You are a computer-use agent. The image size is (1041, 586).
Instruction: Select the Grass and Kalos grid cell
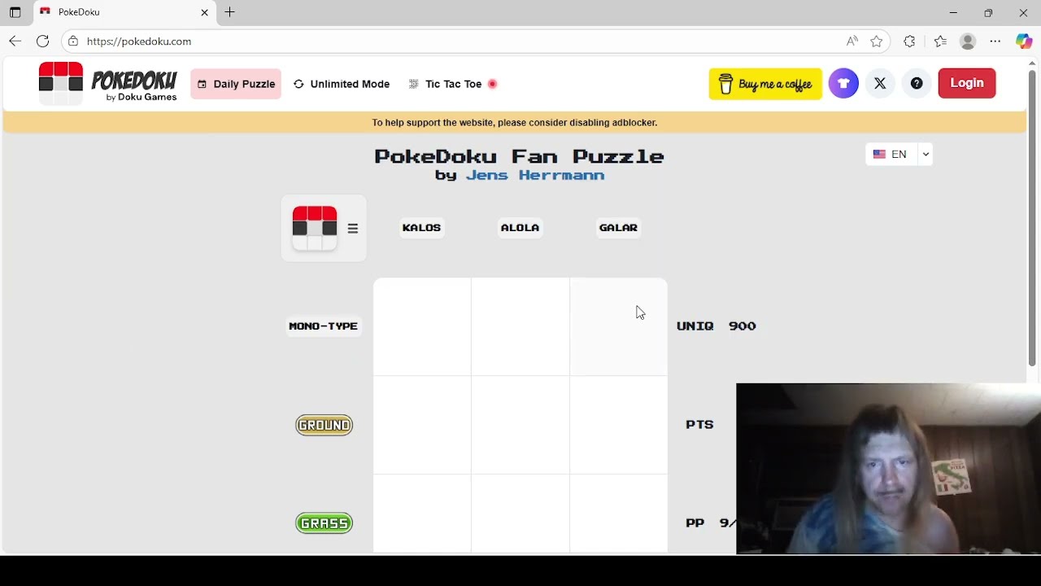point(422,514)
